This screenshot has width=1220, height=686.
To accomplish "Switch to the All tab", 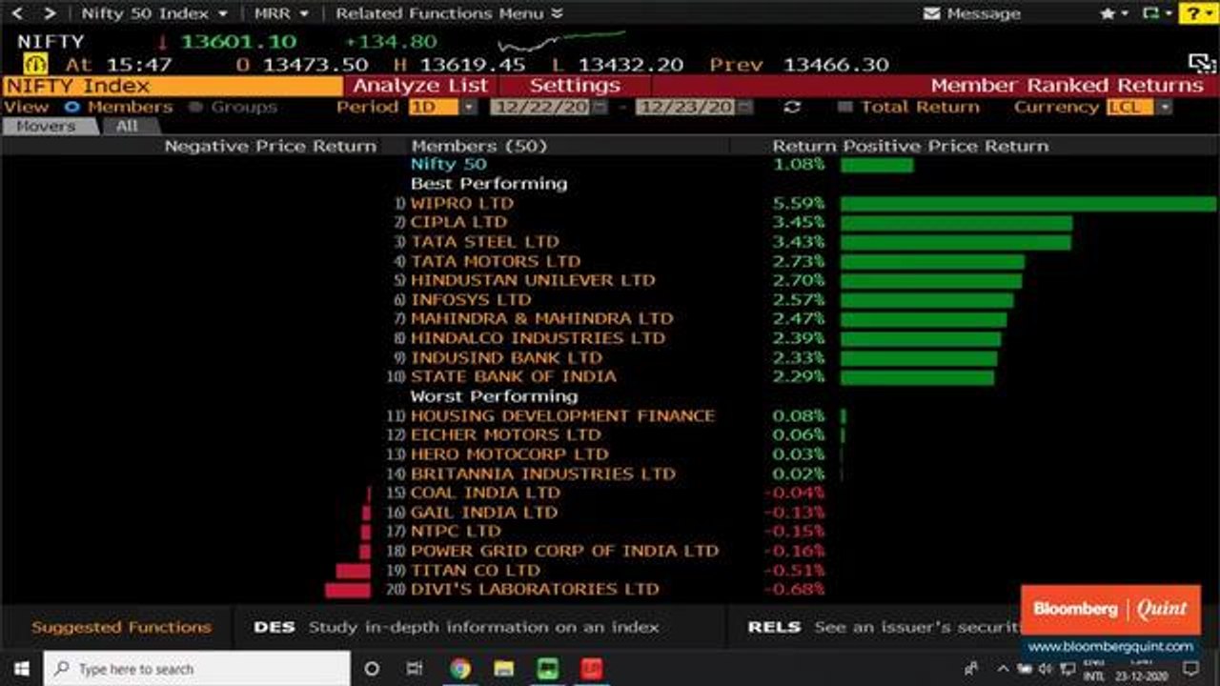I will tap(127, 126).
